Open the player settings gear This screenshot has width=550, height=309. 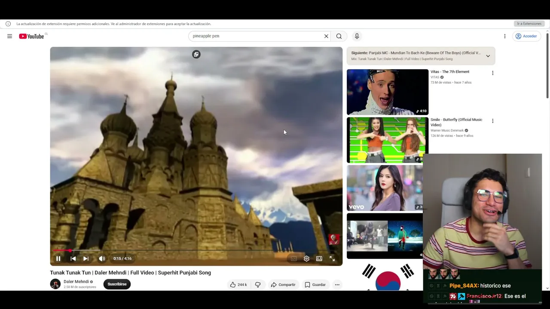pyautogui.click(x=306, y=258)
